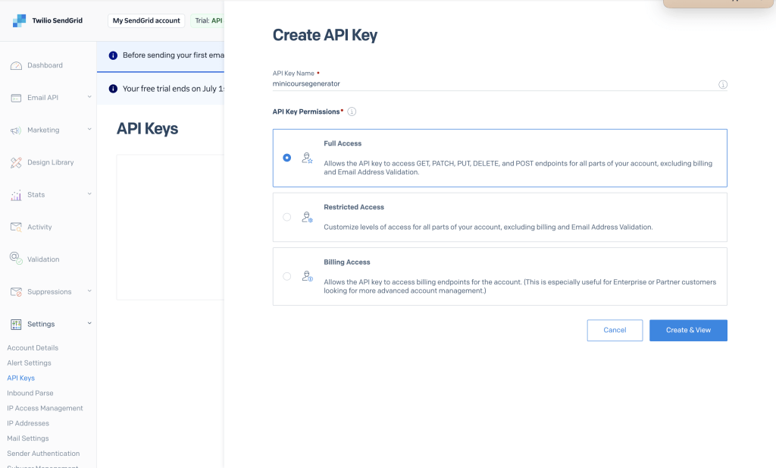Select the Restricted Access radio button
This screenshot has width=776, height=468.
(286, 217)
